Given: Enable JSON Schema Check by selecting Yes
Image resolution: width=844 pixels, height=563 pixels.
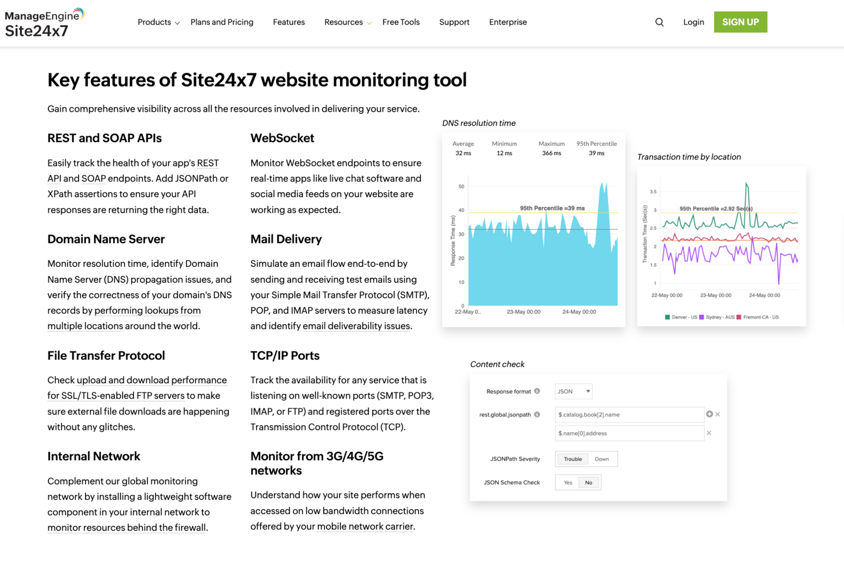Looking at the screenshot, I should [568, 483].
